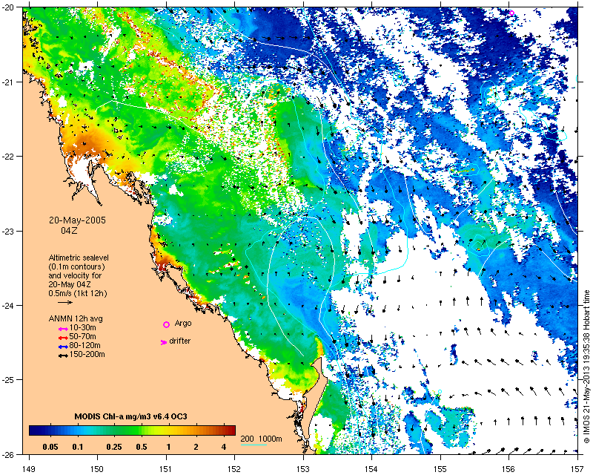Click longitude axis label 155
The width and height of the screenshot is (593, 475).
point(440,470)
